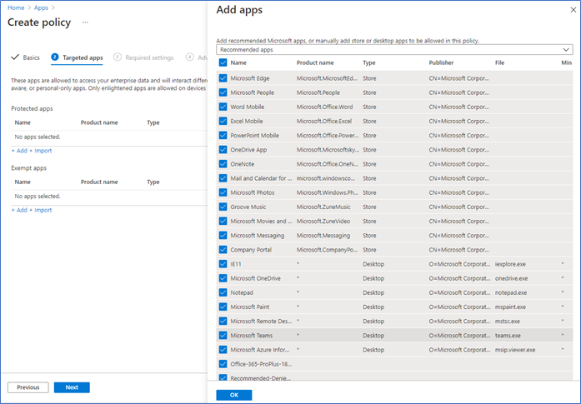Image resolution: width=581 pixels, height=404 pixels.
Task: Uncheck the Office-365-ProPlus checkbox
Action: click(223, 364)
